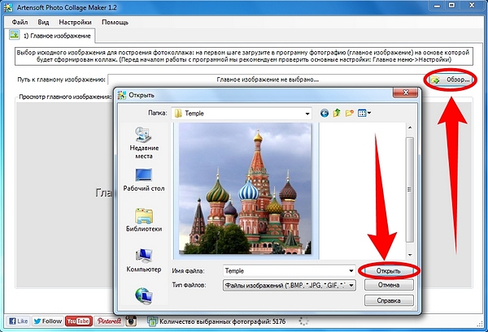Open the Настройки menu
This screenshot has height=332, width=488.
coord(75,22)
